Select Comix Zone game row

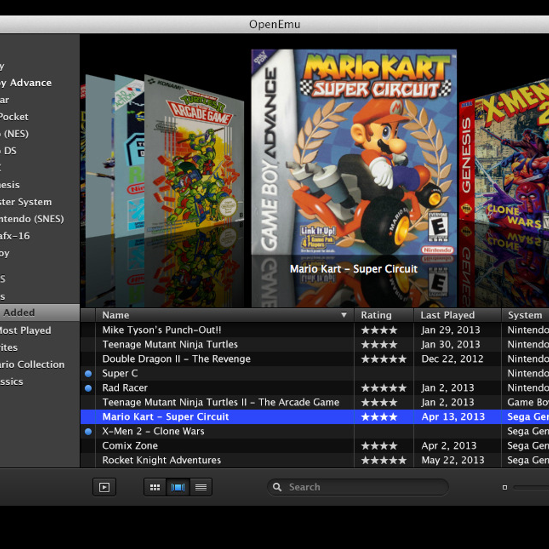pos(315,445)
